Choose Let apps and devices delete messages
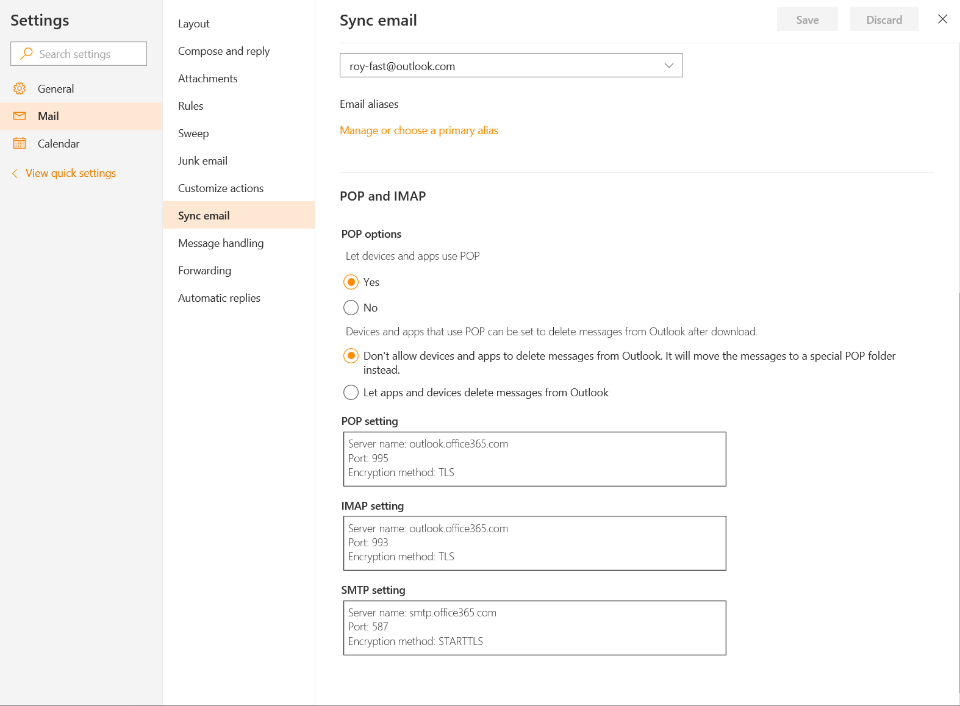The height and width of the screenshot is (706, 960). pos(351,393)
